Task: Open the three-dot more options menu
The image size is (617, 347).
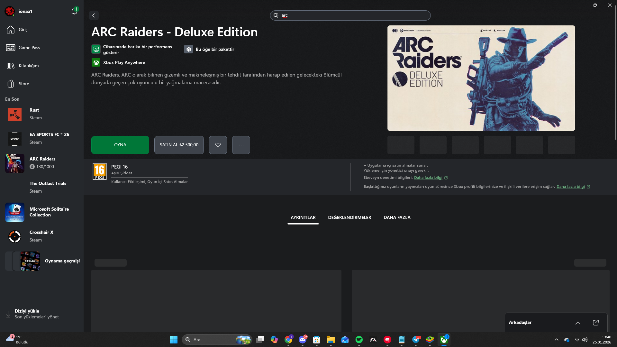Action: (x=241, y=145)
